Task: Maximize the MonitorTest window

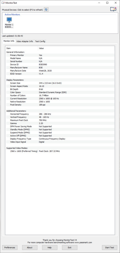Action: pyautogui.click(x=107, y=3)
